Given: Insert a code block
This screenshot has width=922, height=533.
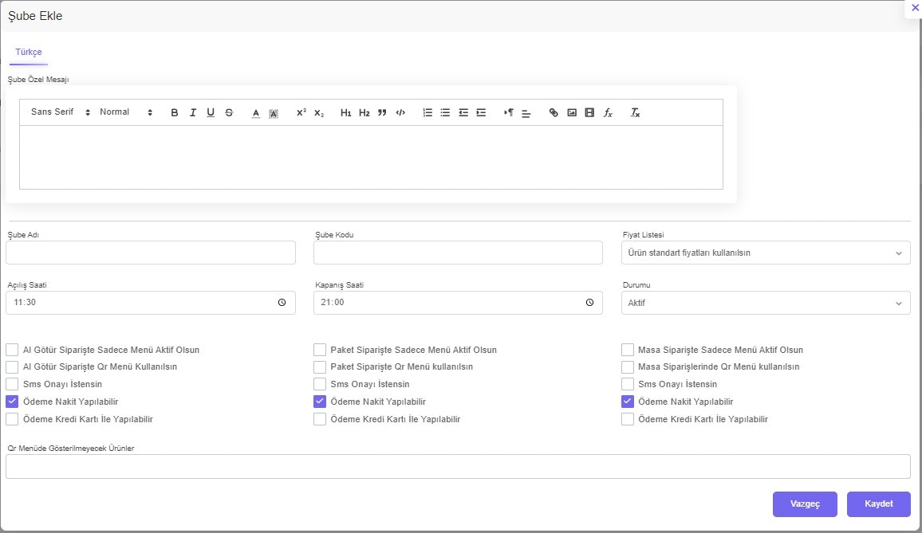Looking at the screenshot, I should 400,113.
